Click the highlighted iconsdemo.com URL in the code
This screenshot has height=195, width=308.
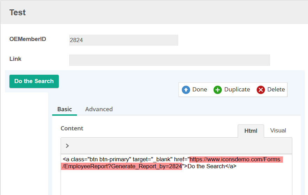click(234, 160)
